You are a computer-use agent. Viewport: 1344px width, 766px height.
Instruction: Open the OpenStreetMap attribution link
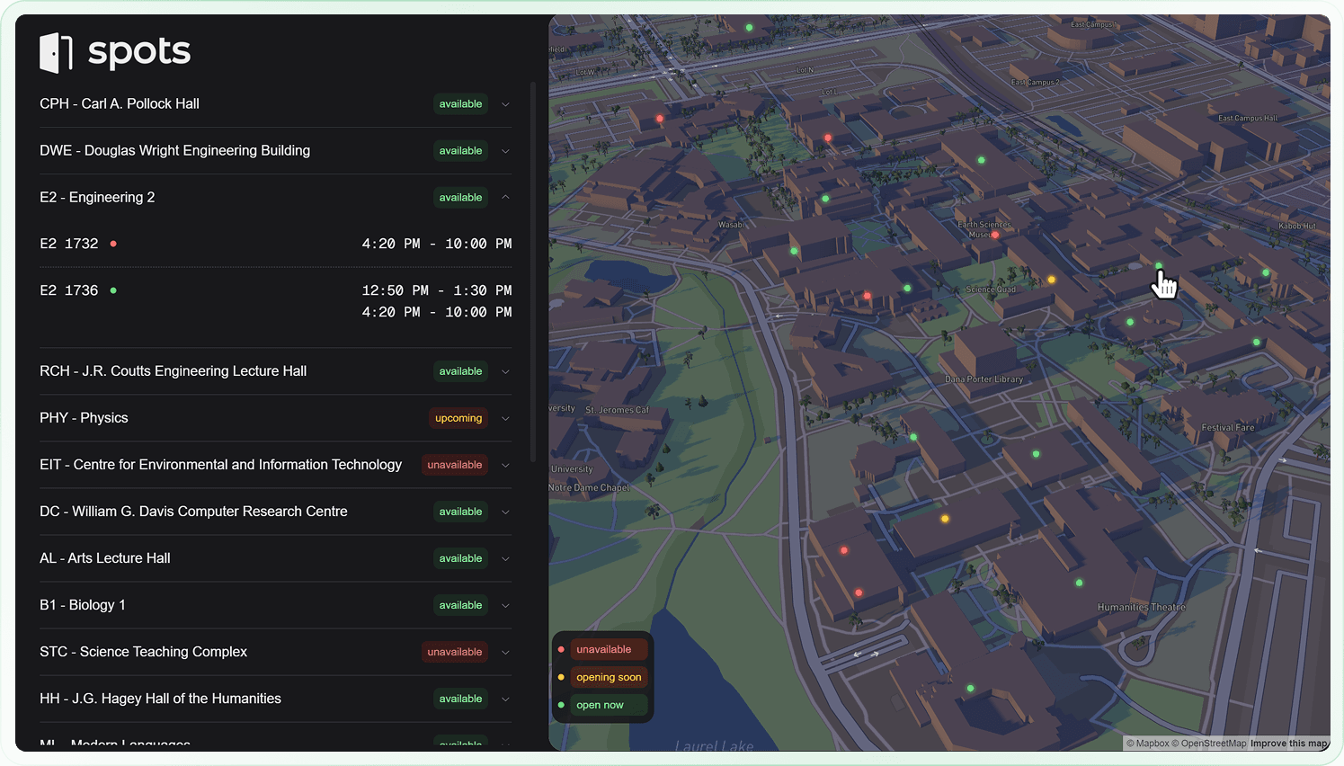tap(1213, 744)
